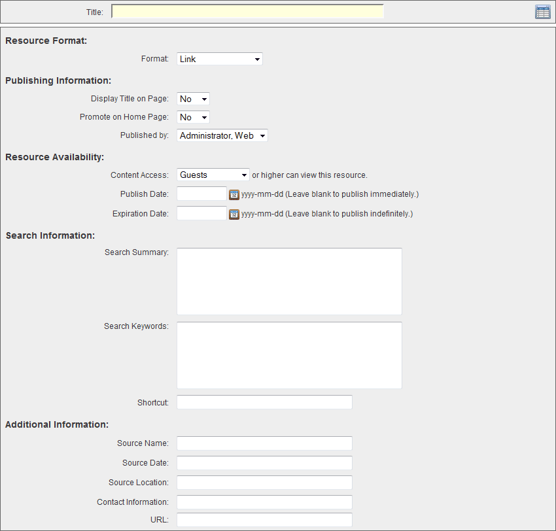Click the Resource Format section heading

46,41
